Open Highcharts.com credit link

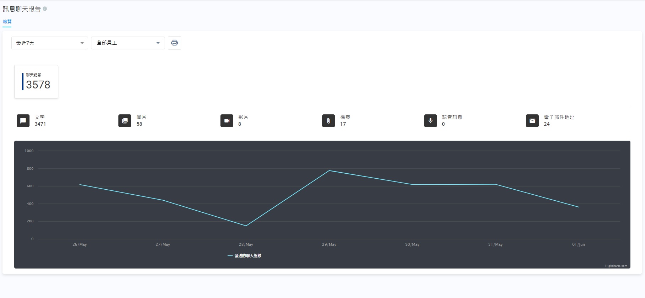pos(616,266)
